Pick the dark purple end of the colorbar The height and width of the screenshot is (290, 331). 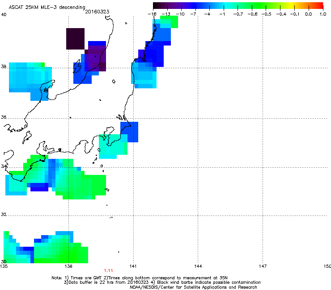[x=157, y=6]
